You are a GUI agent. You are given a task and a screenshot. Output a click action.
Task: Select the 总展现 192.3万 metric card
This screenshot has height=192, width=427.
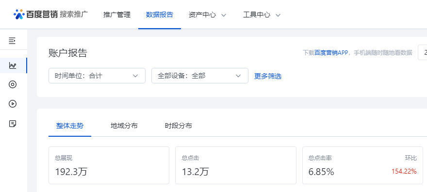coord(109,165)
